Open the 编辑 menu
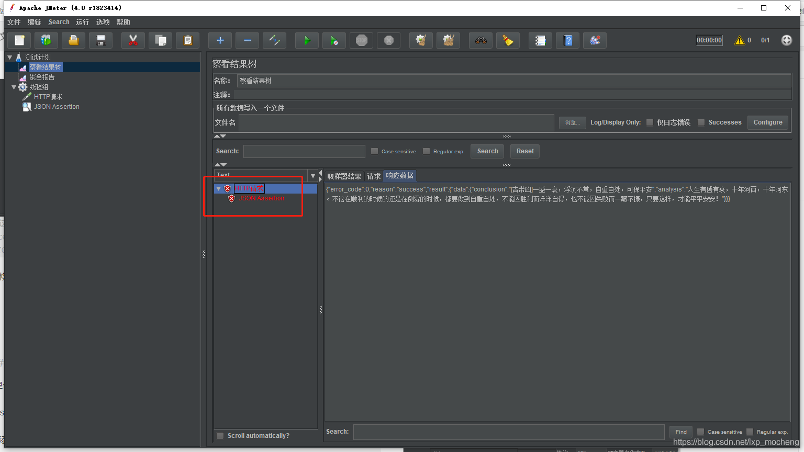The image size is (804, 452). pyautogui.click(x=35, y=22)
